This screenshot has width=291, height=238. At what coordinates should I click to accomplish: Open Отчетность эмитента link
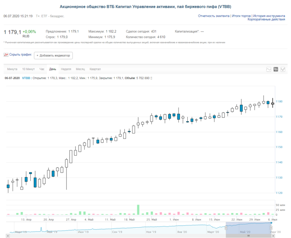coord(214,16)
